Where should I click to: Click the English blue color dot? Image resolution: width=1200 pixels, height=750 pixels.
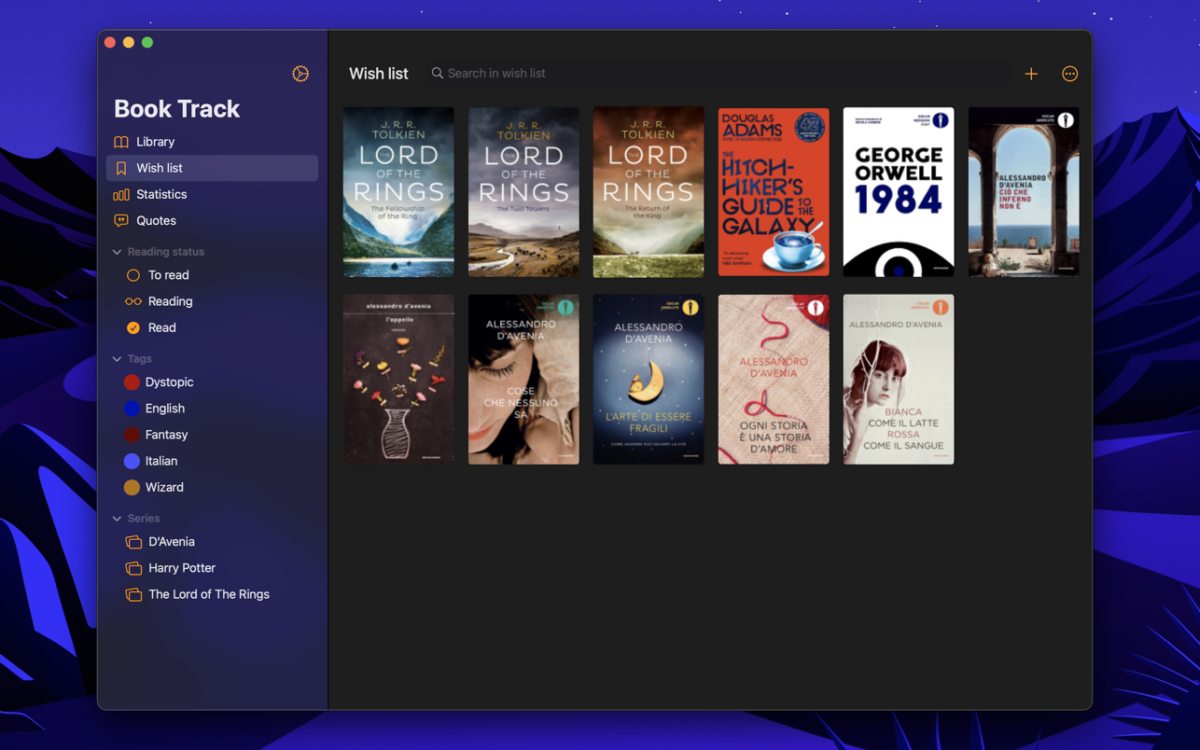[132, 409]
